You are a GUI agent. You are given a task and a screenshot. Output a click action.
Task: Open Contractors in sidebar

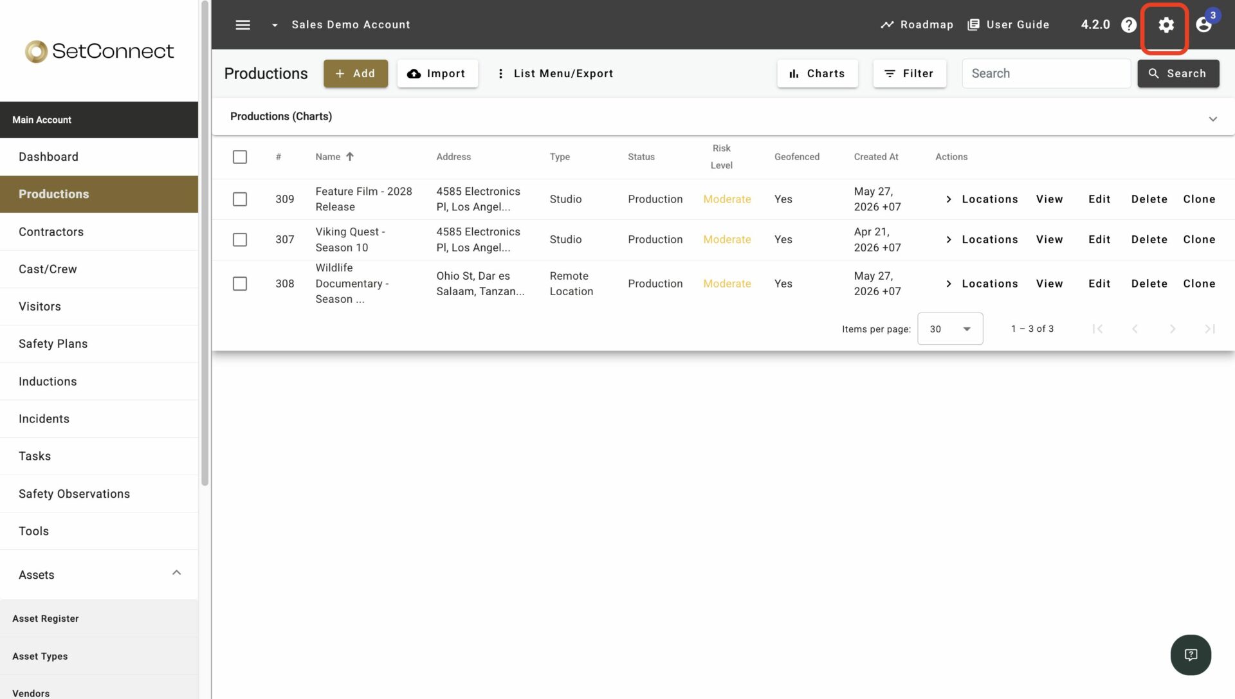[99, 232]
